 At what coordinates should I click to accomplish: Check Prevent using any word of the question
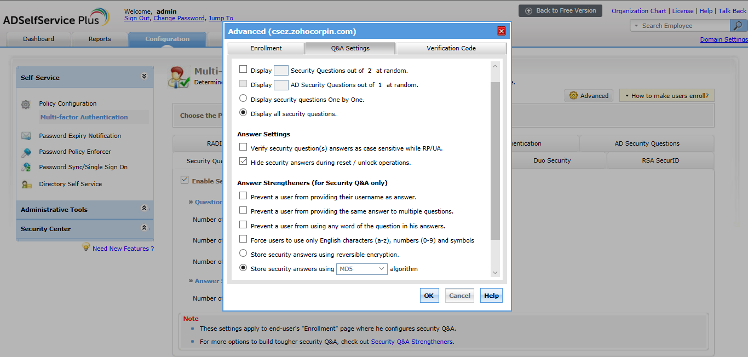coord(243,225)
